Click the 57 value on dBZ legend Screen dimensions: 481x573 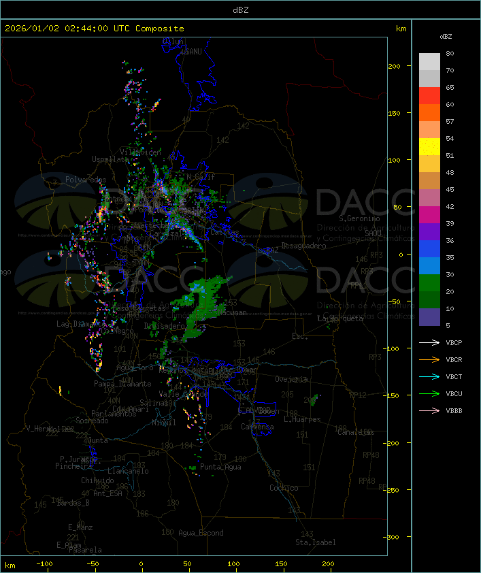pos(450,121)
